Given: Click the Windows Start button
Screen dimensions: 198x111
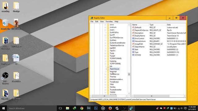Looking at the screenshot, I should click(x=3, y=108).
